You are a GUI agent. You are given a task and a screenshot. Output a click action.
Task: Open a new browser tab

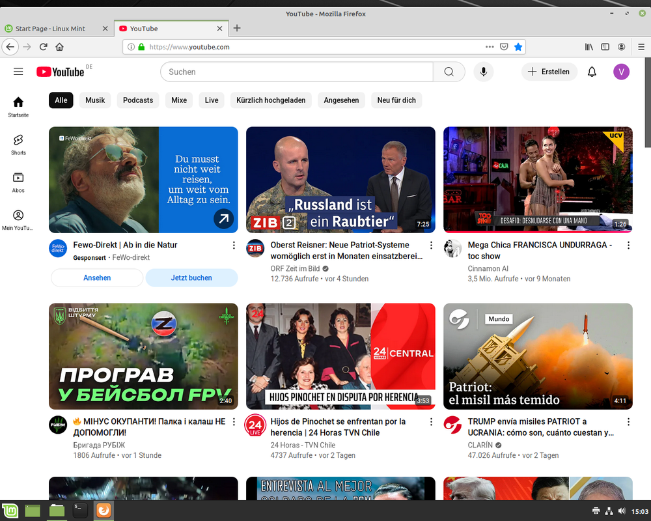click(237, 28)
